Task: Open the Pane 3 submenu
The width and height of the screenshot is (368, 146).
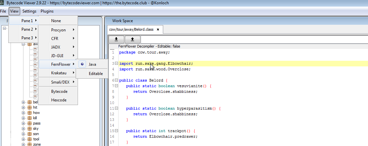Action: 23,38
